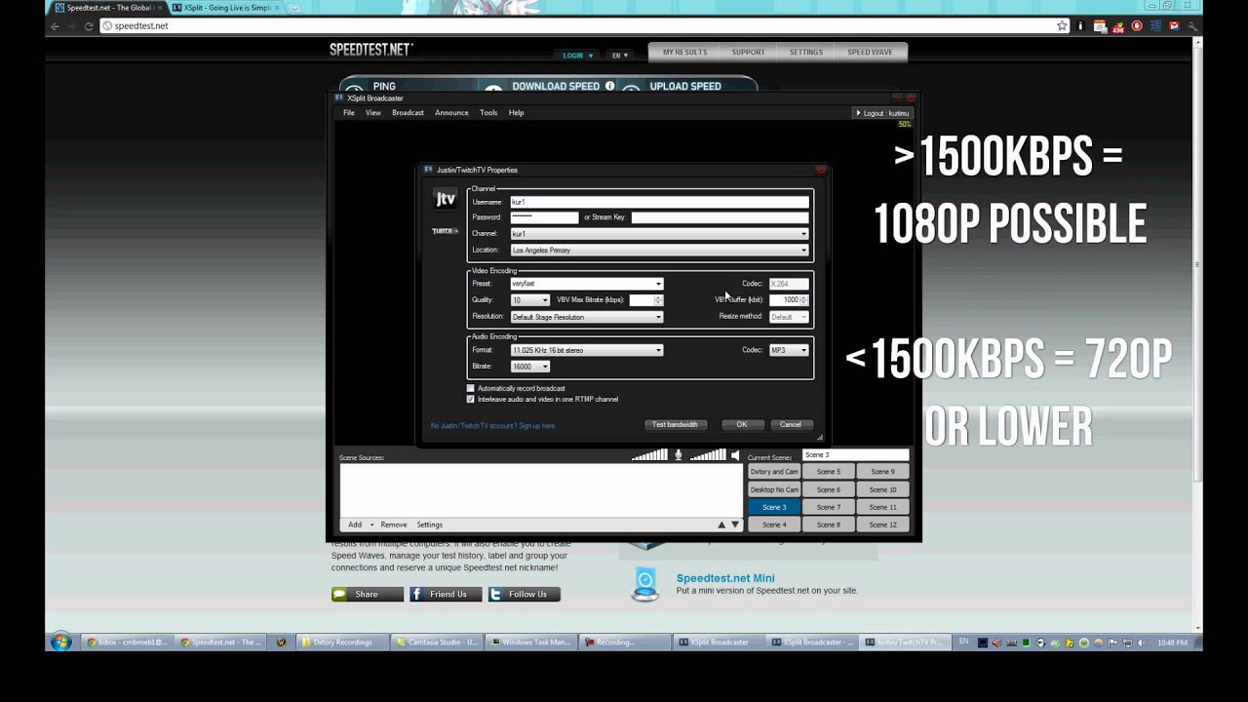Click the TwitchTV logo under JTV icon
Viewport: 1248px width, 702px height.
(445, 231)
